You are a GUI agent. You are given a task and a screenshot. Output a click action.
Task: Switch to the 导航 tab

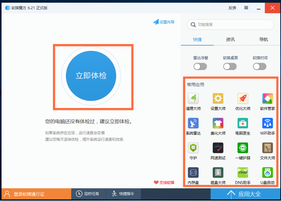tap(263, 39)
